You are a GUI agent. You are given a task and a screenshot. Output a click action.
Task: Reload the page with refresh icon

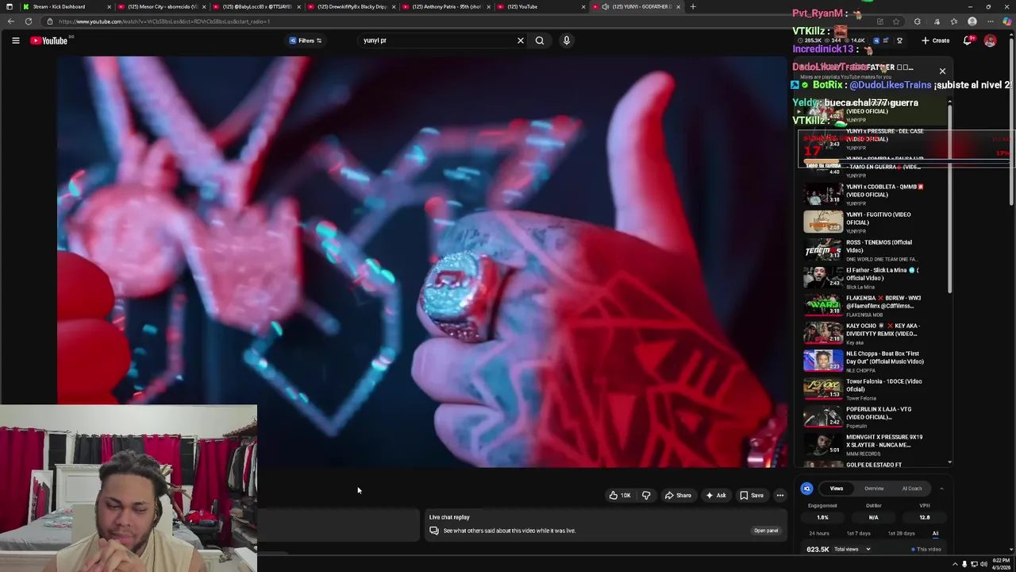tap(29, 21)
